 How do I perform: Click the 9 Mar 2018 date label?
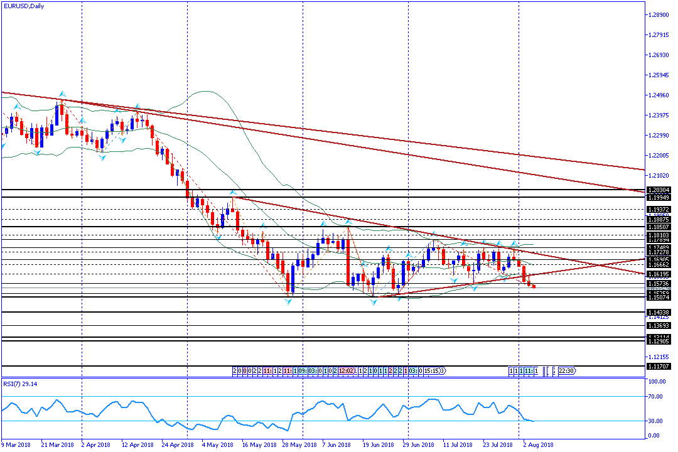[x=16, y=444]
